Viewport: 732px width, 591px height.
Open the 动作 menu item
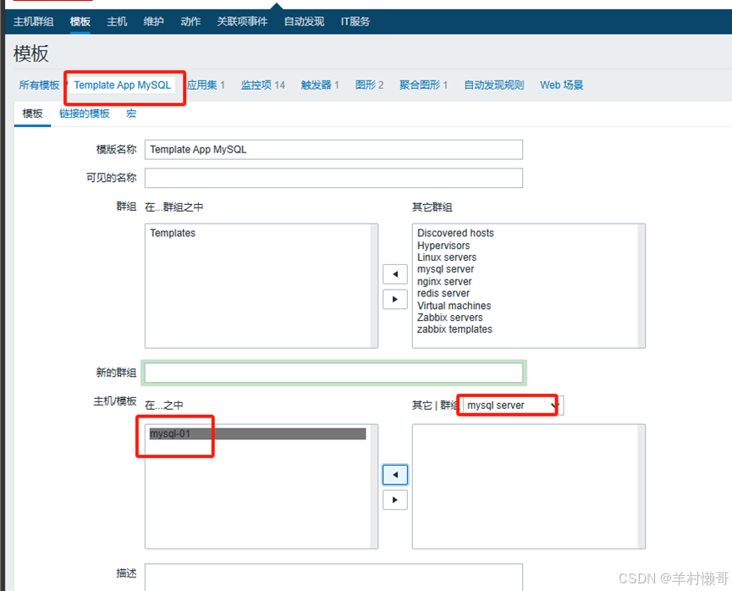(190, 21)
